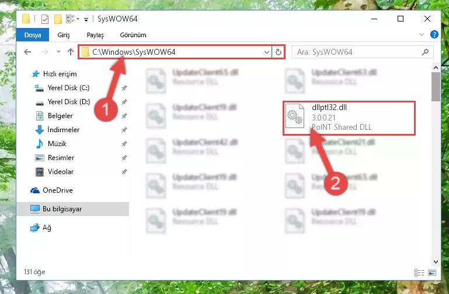Viewport: 449px width, 294px height.
Task: Select Bu bilgisayar in navigation pane
Action: pos(62,209)
